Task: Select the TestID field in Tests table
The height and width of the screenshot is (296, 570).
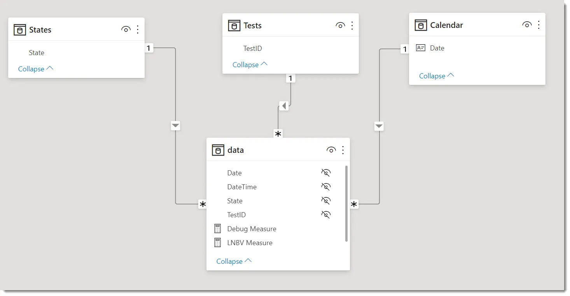Action: pyautogui.click(x=253, y=48)
